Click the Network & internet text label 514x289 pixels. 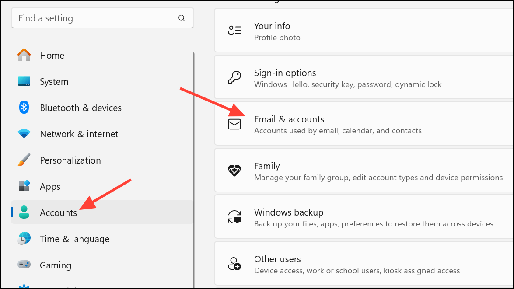point(79,134)
